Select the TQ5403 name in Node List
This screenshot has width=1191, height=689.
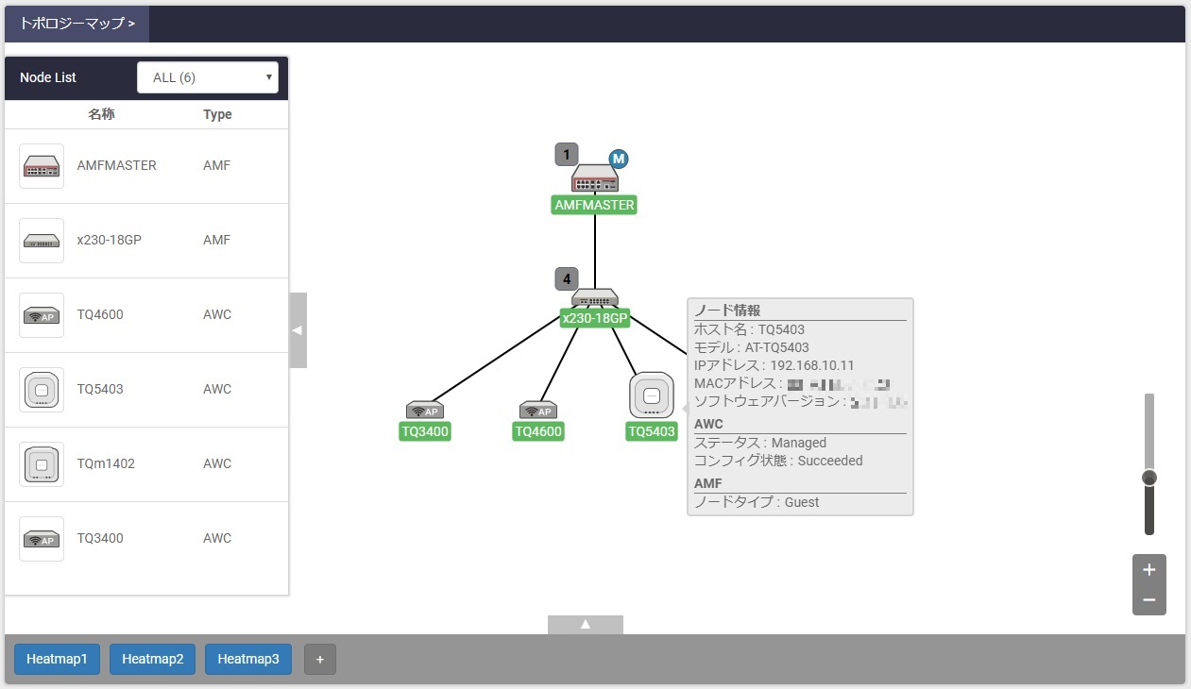tap(100, 389)
